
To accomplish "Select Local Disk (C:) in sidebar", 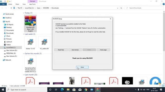I will tap(11, 48).
